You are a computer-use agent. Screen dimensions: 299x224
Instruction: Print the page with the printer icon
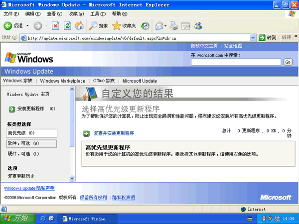[x=174, y=26]
